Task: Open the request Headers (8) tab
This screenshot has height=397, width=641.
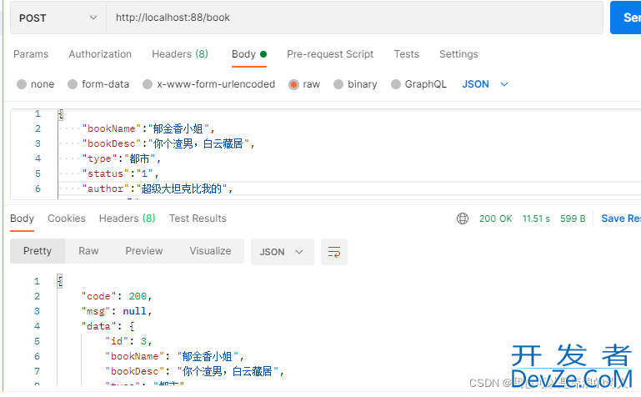Action: pyautogui.click(x=180, y=54)
